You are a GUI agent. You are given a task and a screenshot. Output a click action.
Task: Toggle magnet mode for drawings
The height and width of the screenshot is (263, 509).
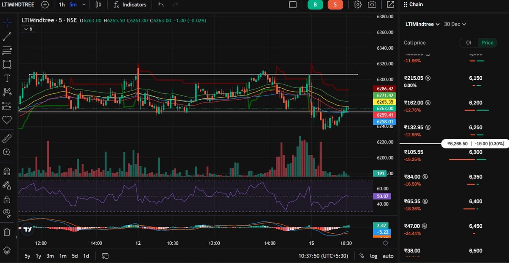tap(7, 171)
